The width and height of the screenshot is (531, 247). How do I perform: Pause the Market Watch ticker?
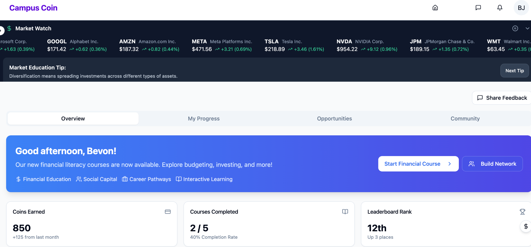click(x=515, y=28)
